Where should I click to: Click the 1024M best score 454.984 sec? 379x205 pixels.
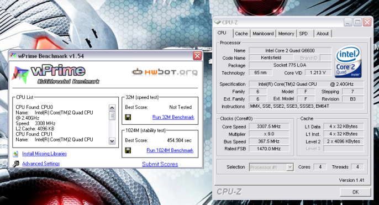pyautogui.click(x=179, y=140)
